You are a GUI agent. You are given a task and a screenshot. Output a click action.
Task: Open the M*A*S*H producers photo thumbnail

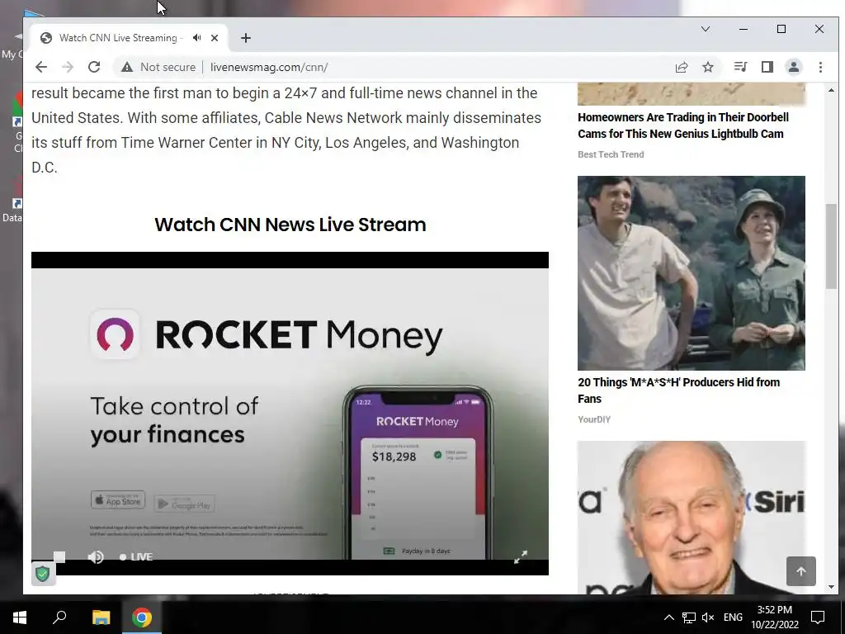(692, 272)
